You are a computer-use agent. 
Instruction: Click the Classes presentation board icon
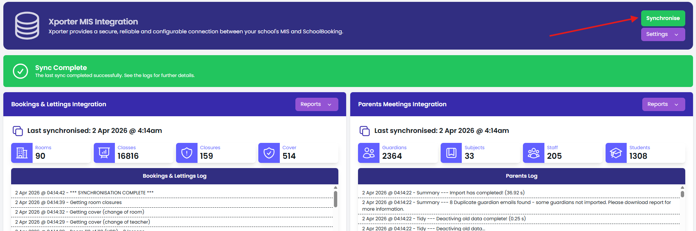(x=104, y=153)
